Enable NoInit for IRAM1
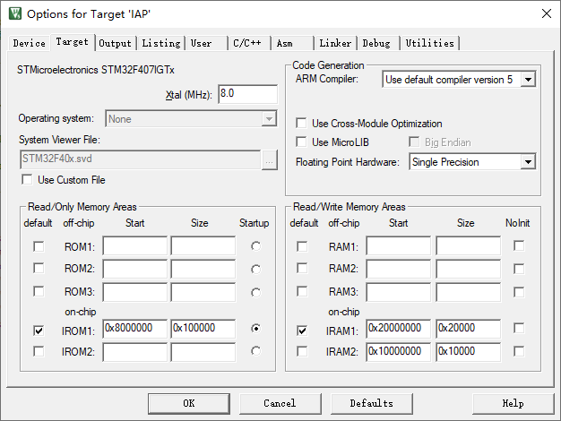Viewport: 561px width, 421px height. pyautogui.click(x=519, y=328)
